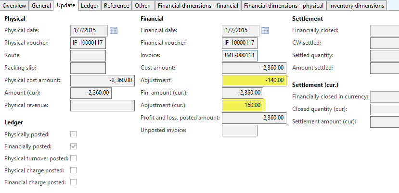Enable the Physical charge posted checkbox
399x193 pixels.
click(74, 170)
